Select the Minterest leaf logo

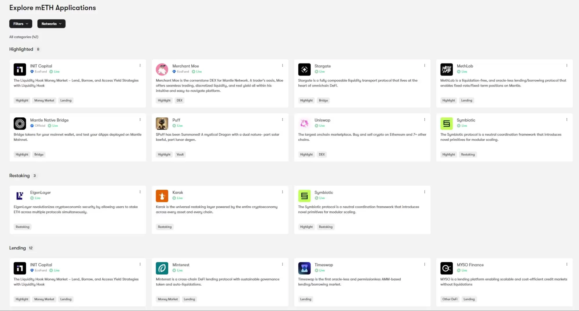pyautogui.click(x=162, y=268)
